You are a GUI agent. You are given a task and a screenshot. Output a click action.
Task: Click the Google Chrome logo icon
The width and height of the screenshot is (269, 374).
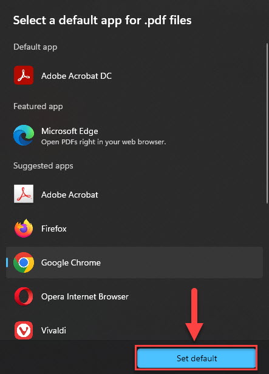[24, 262]
